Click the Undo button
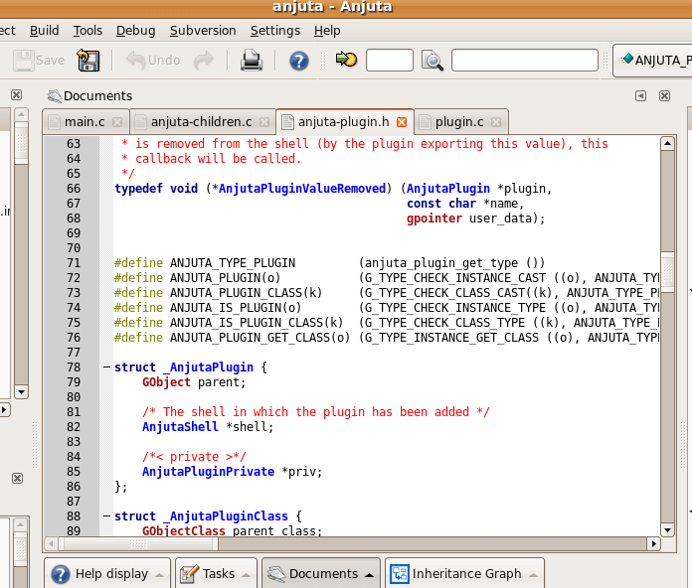The height and width of the screenshot is (588, 692). 154,61
